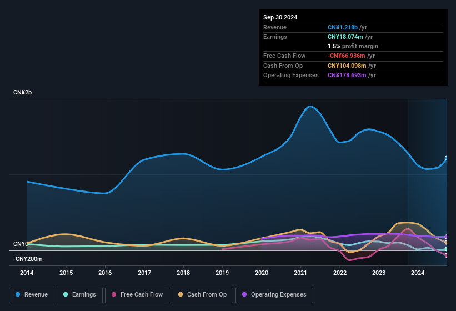Viewport: 456px width, 311px height.
Task: Click the 2018 x-axis label
Action: click(x=183, y=273)
